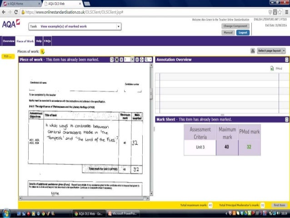Click the AQA logo
The image size is (290, 218).
tap(11, 24)
